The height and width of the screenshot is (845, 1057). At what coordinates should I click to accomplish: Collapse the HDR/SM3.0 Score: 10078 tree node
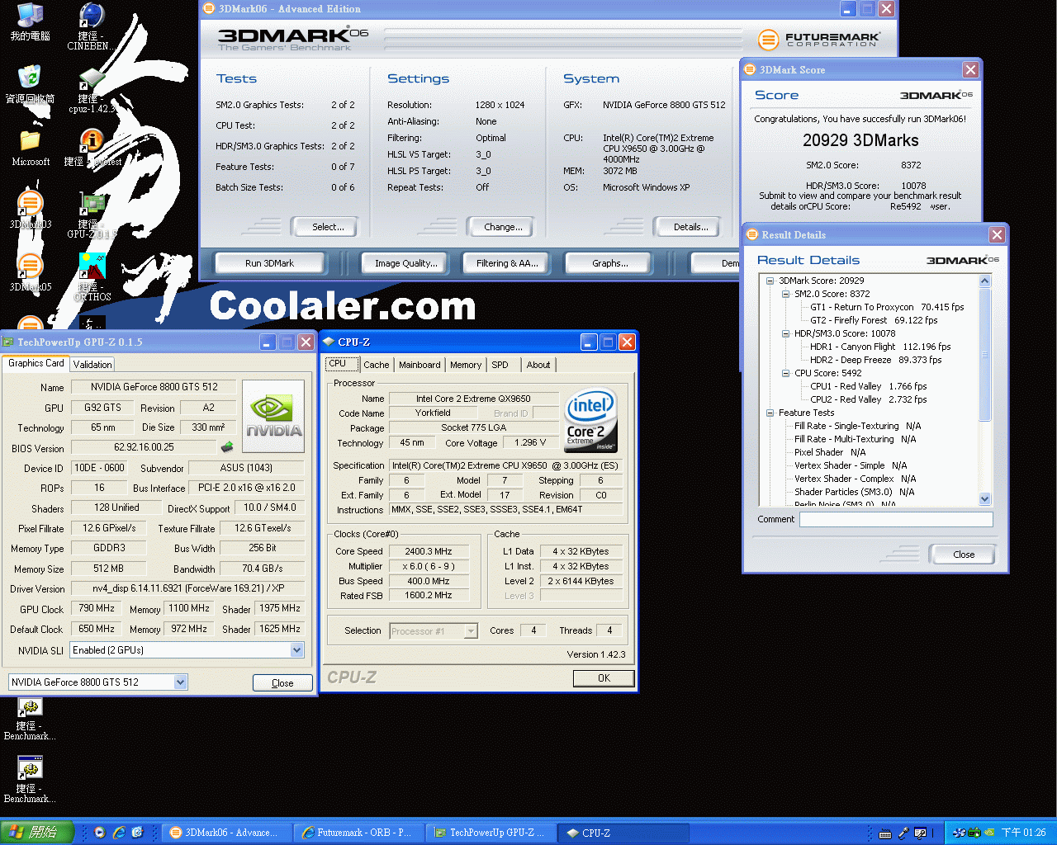coord(785,333)
